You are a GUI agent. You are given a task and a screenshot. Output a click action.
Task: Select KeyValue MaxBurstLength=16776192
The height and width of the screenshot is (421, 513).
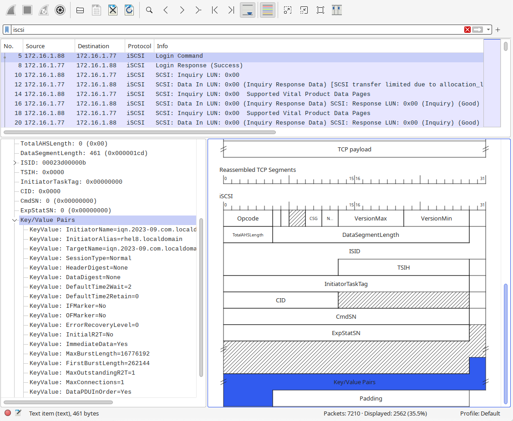pos(90,354)
